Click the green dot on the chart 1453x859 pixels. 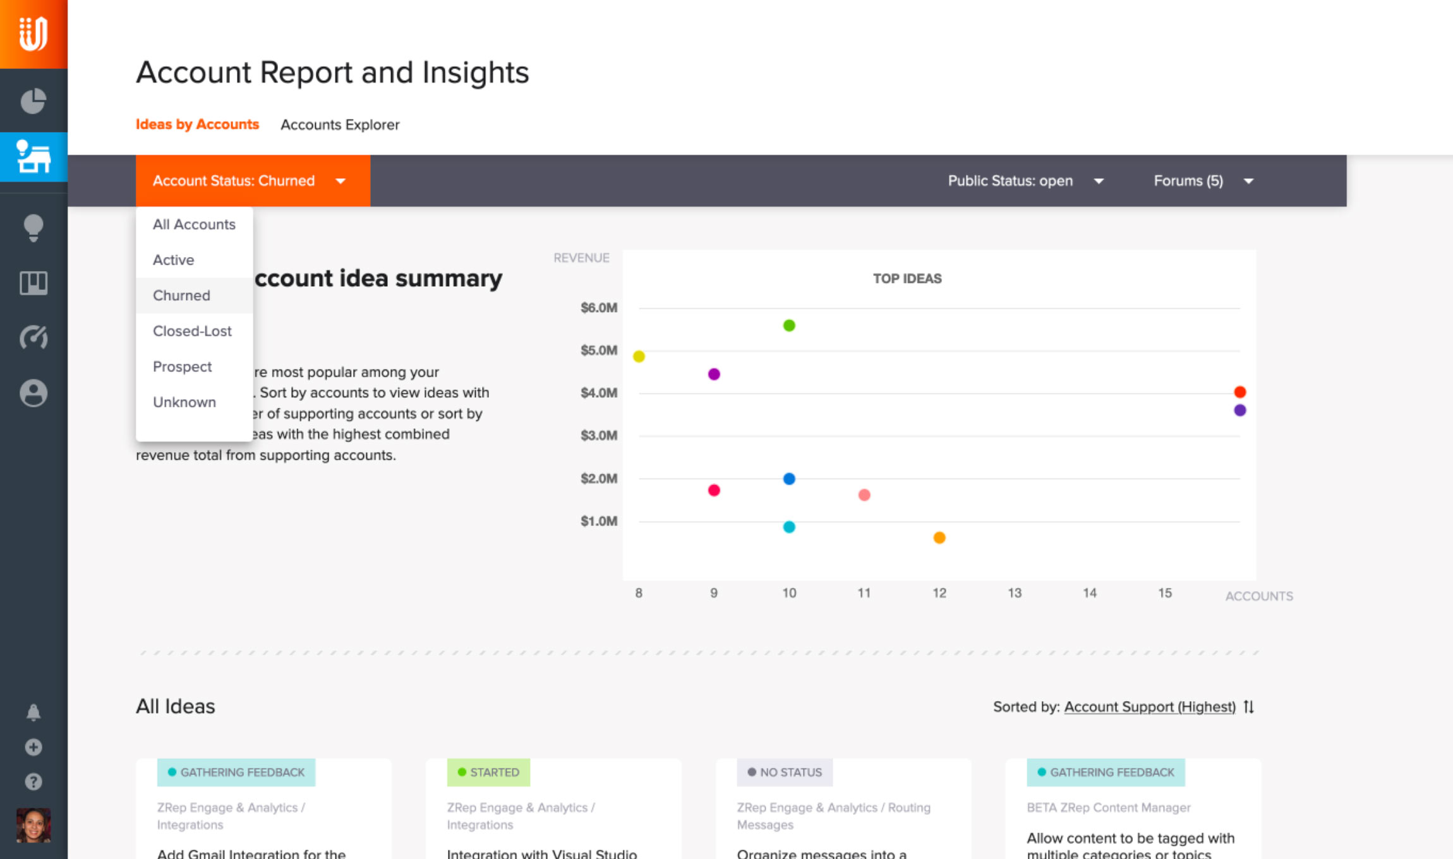(789, 325)
